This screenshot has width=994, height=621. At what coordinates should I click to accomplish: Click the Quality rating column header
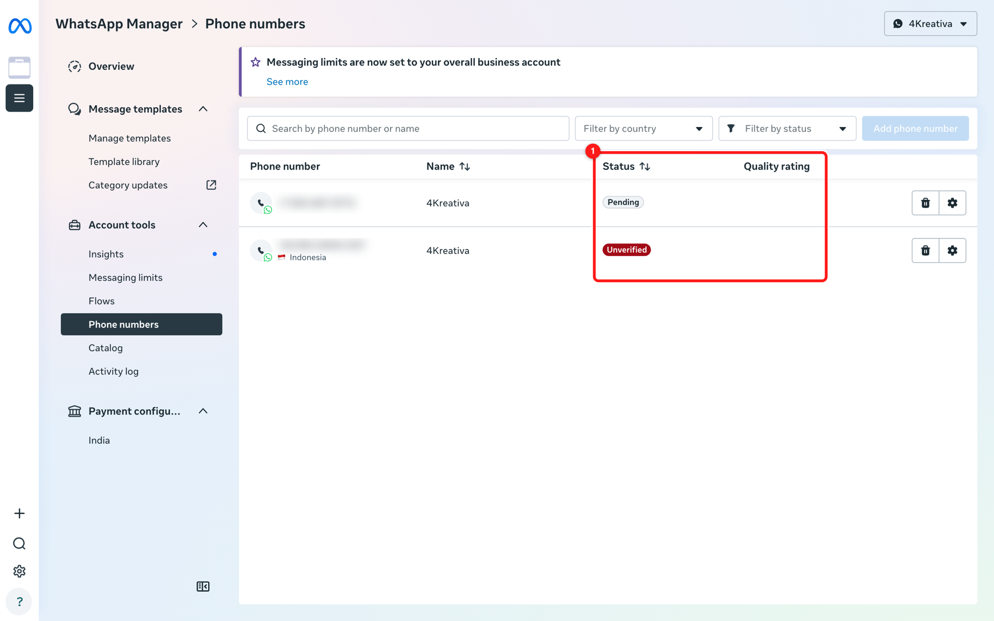click(x=776, y=166)
